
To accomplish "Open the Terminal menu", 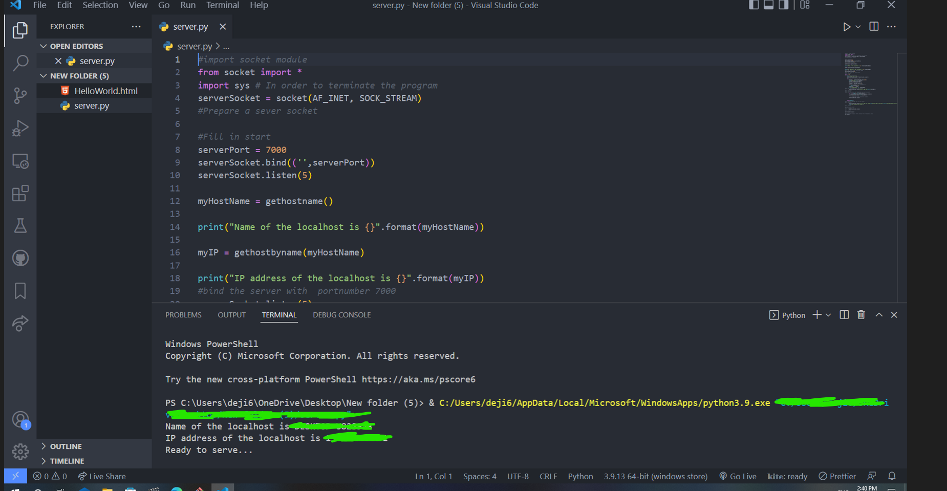I will [222, 5].
